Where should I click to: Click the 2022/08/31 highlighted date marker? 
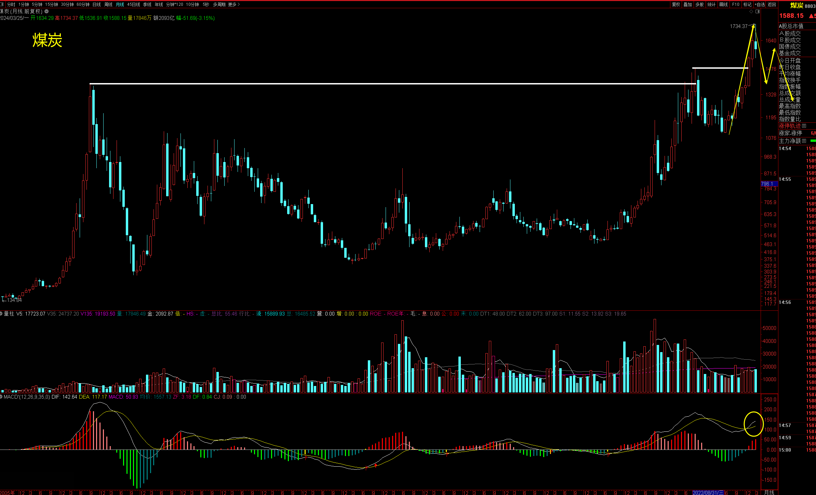pyautogui.click(x=708, y=493)
